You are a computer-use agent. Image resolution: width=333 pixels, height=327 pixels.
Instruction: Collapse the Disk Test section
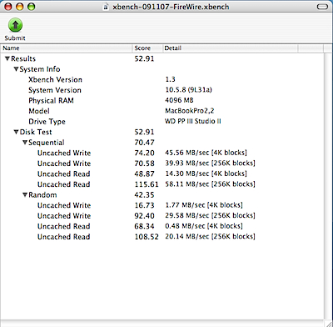[x=16, y=132]
